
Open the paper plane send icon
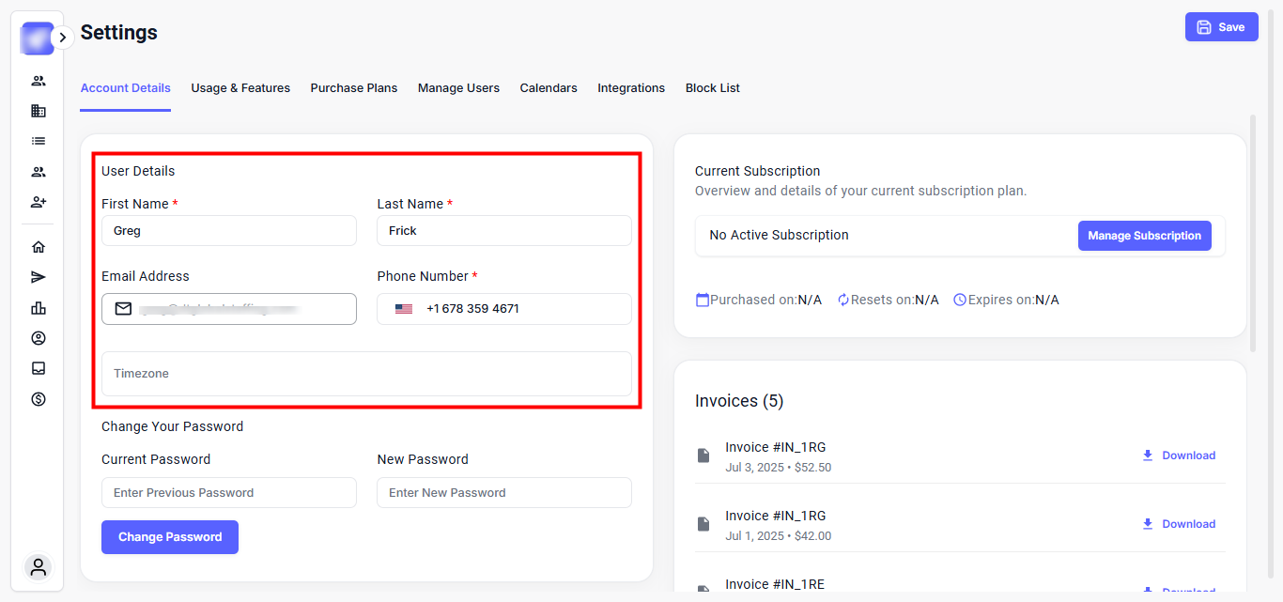(39, 277)
